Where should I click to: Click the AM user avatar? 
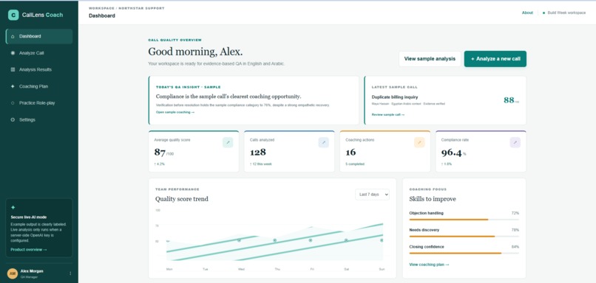[x=13, y=273]
